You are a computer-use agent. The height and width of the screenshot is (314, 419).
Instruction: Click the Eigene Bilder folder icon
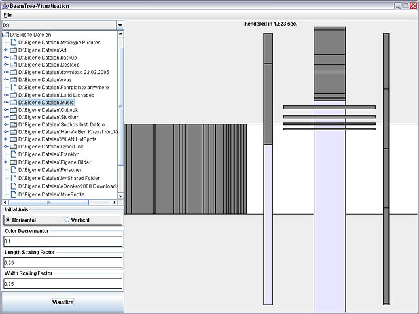pos(13,162)
